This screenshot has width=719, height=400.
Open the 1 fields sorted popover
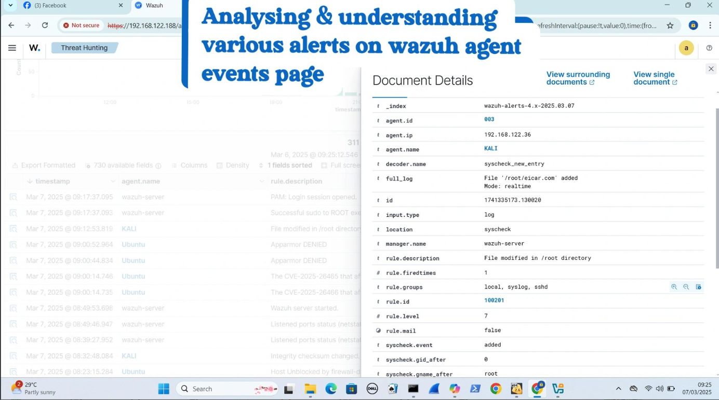click(x=285, y=165)
